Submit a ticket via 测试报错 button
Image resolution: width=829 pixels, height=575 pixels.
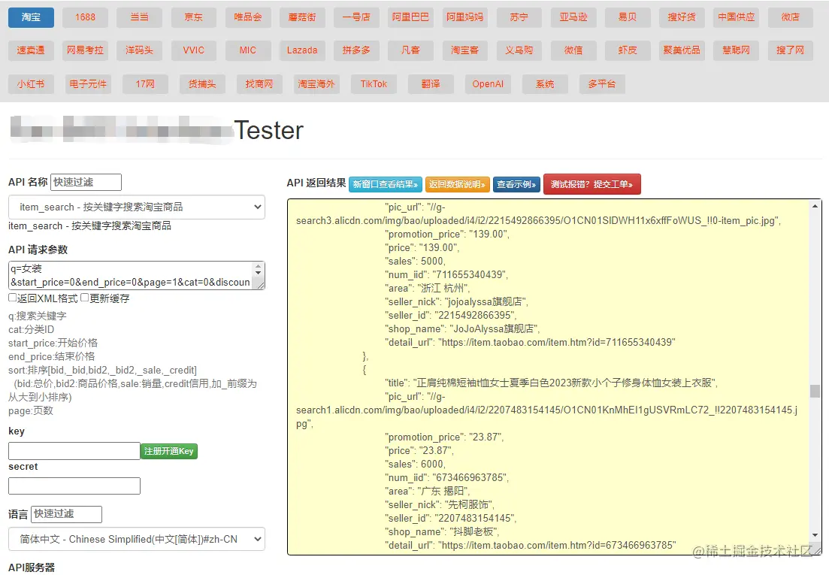(x=592, y=184)
